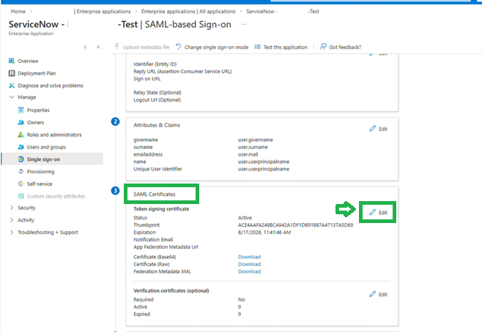The height and width of the screenshot is (332, 482).
Task: Go to Owners section
Action: coord(37,122)
